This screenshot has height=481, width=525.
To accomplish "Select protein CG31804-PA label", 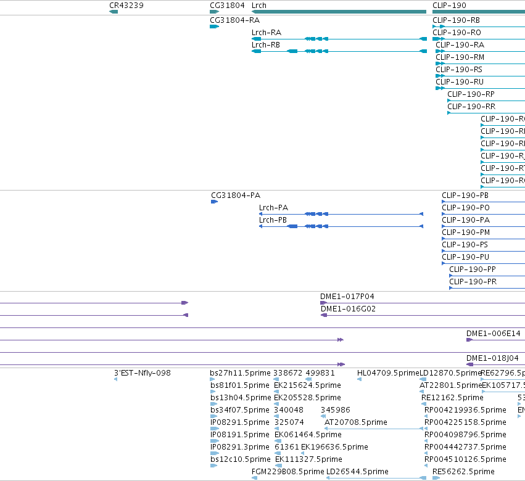I will 236,195.
